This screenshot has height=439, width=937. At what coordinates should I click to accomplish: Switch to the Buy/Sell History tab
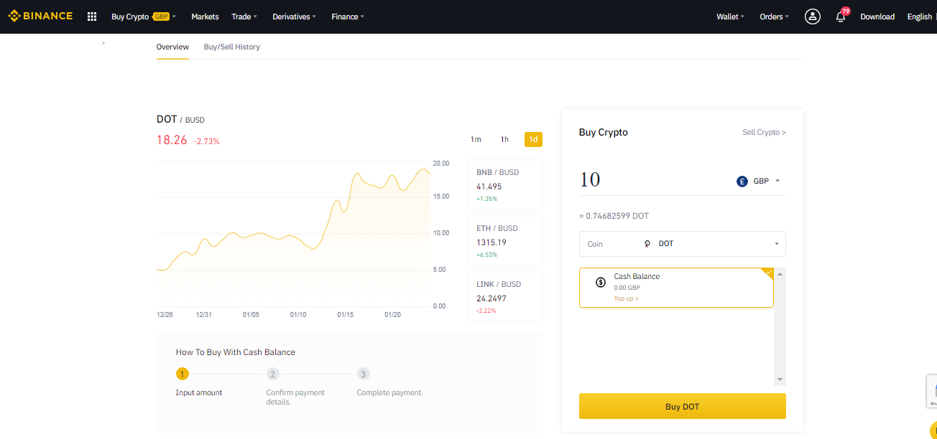(232, 47)
